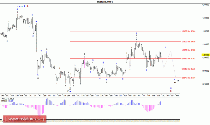Image resolution: width=210 pixels, height=125 pixels.
Task: Select the MACD 9,36,6 indicator label
Action: pyautogui.click(x=8, y=99)
